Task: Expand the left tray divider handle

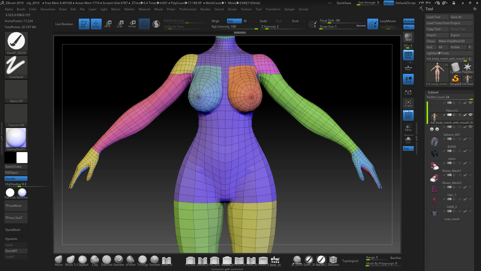Action: (x=2, y=138)
